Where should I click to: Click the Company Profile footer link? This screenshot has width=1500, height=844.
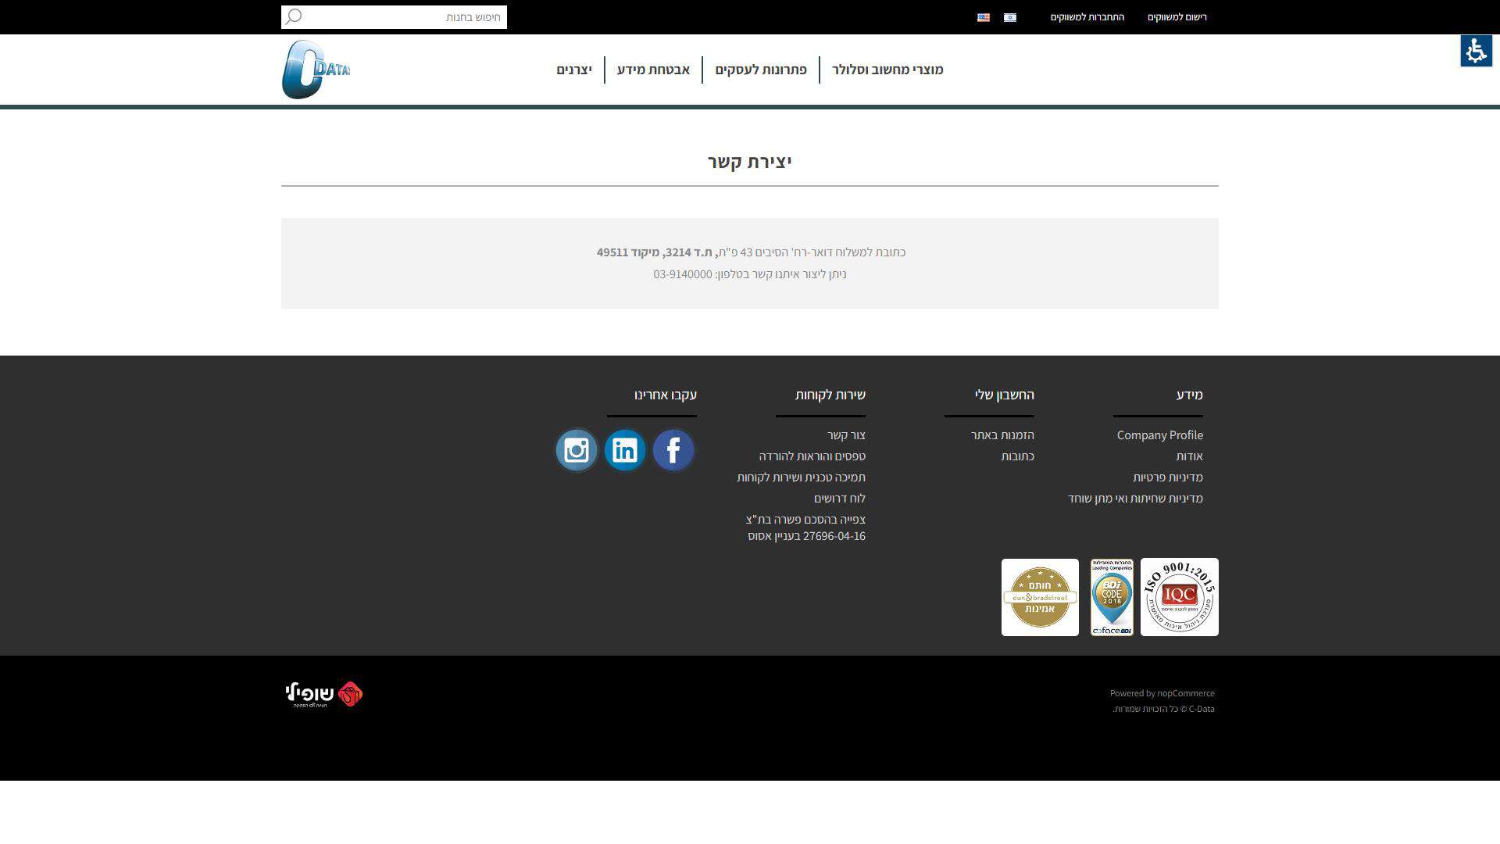click(x=1159, y=435)
